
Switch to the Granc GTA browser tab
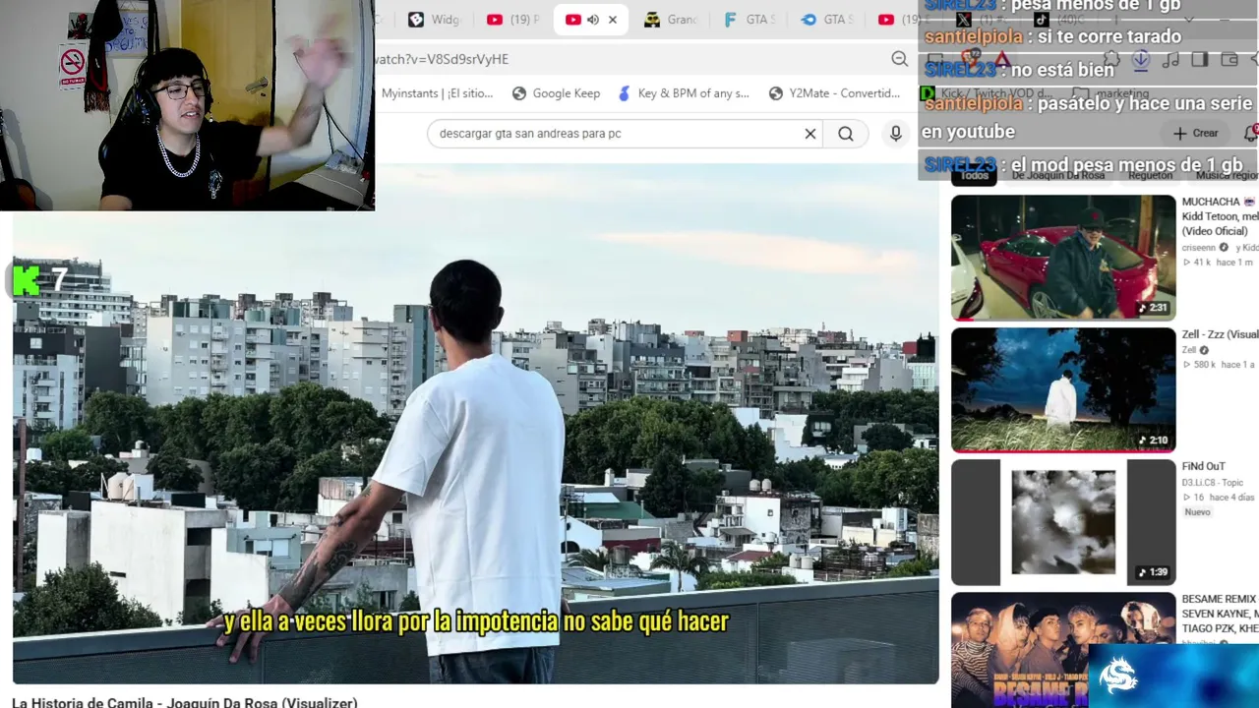(670, 20)
